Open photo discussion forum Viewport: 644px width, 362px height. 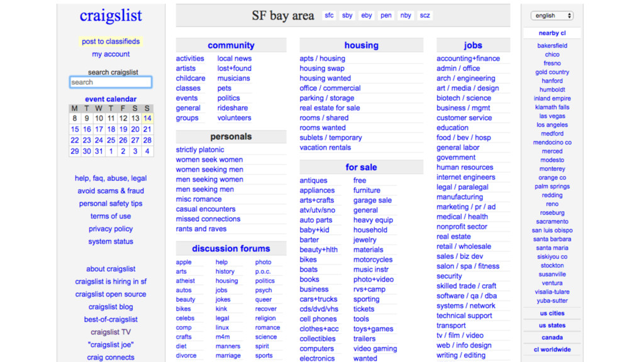(264, 262)
